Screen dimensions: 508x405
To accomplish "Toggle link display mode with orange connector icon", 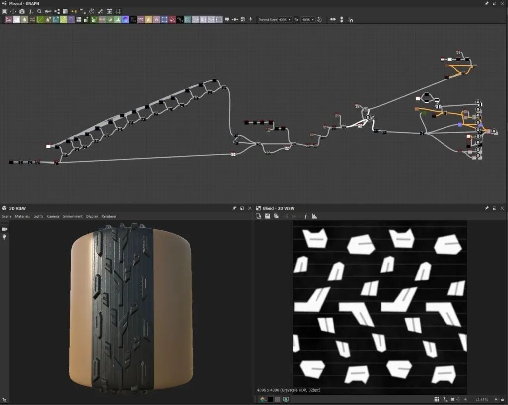I will (x=74, y=11).
